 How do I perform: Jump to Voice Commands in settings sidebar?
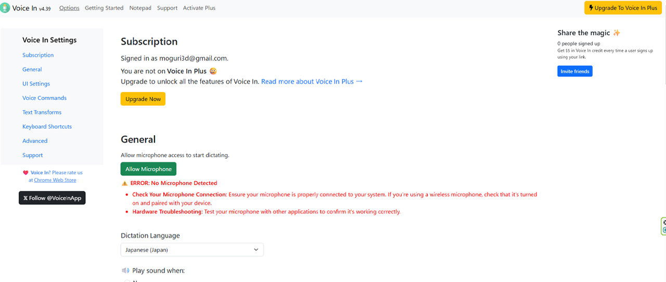[x=44, y=98]
